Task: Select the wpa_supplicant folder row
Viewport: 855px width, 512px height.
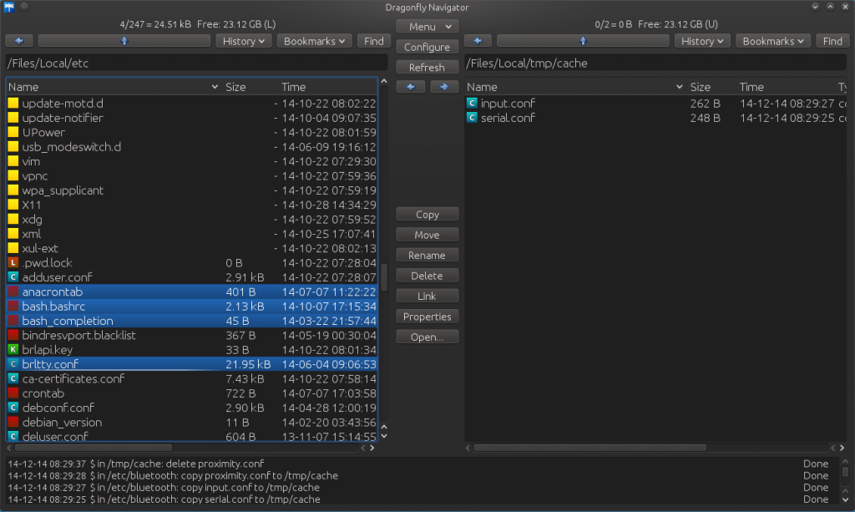Action: 191,190
